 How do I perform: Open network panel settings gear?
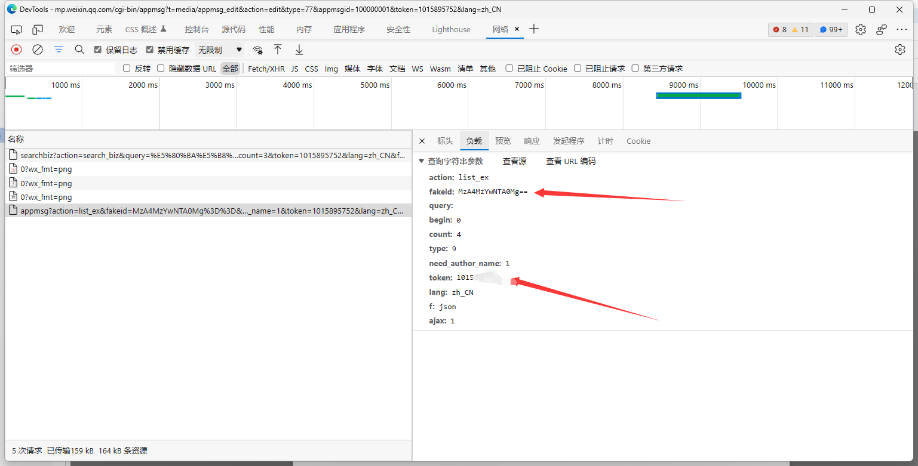tap(900, 50)
